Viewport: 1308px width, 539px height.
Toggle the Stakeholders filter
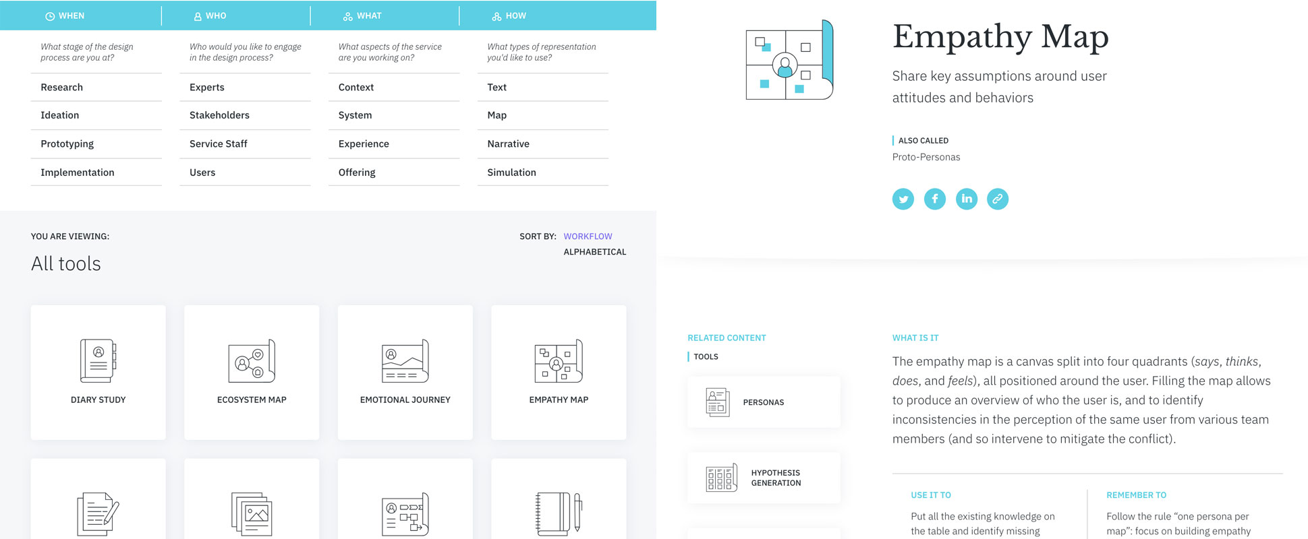219,115
